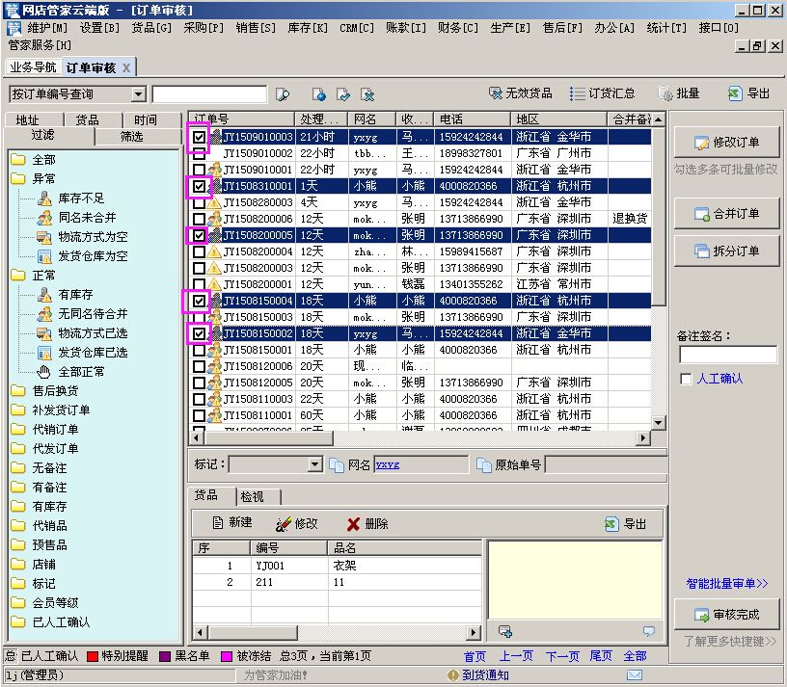Click order list vertical scrollbar down arrow
This screenshot has height=687, width=787.
pos(659,423)
